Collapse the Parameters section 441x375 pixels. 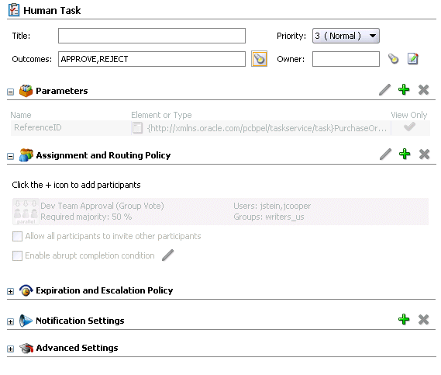[10, 92]
